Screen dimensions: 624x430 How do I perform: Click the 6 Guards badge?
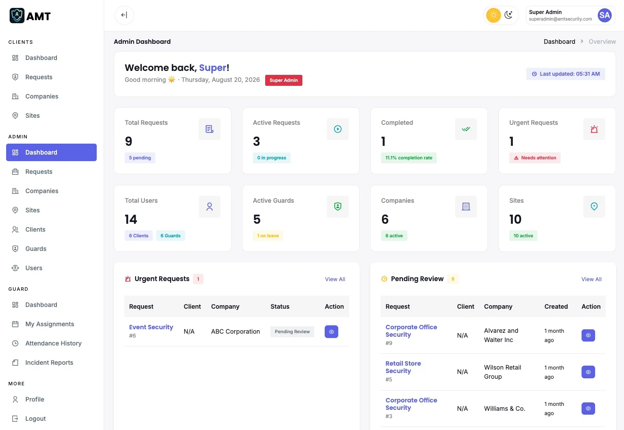click(x=170, y=236)
